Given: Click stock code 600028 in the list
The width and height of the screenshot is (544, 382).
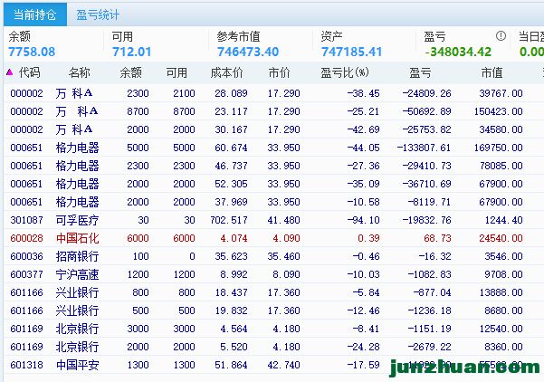Looking at the screenshot, I should (x=27, y=238).
